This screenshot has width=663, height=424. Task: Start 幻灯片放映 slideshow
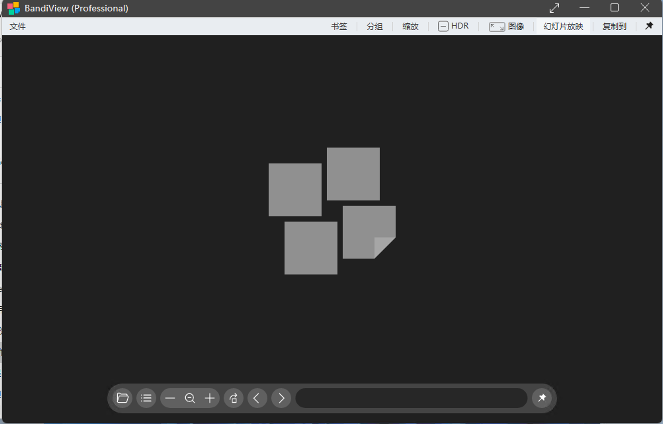563,26
